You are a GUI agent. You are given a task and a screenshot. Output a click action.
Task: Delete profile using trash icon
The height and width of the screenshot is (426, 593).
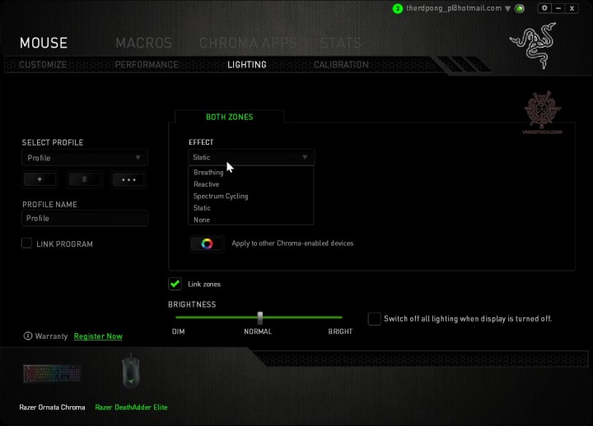click(x=84, y=179)
